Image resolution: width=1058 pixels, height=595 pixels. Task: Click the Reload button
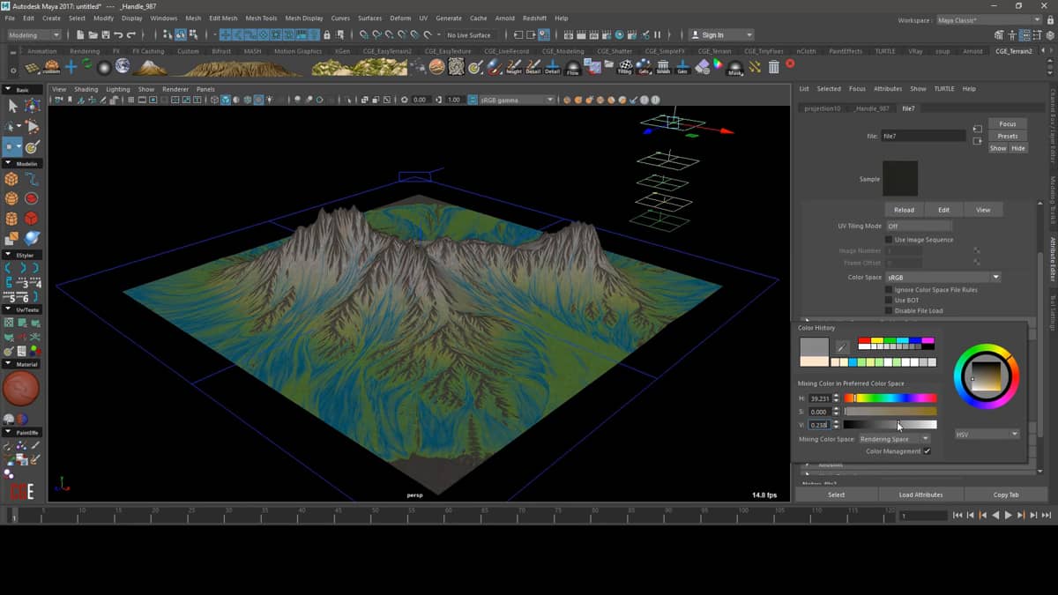(904, 210)
